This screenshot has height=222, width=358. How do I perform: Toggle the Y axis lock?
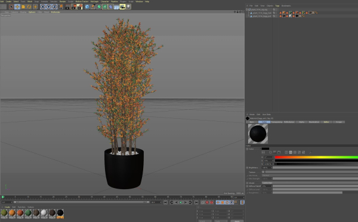click(x=49, y=7)
